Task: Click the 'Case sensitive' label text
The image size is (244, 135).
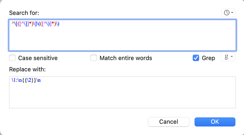Action: (x=38, y=58)
